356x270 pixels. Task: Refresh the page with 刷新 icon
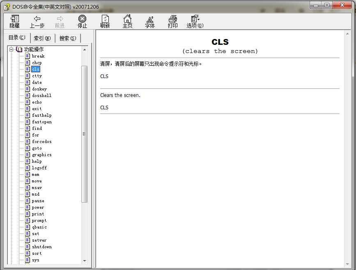pos(105,21)
